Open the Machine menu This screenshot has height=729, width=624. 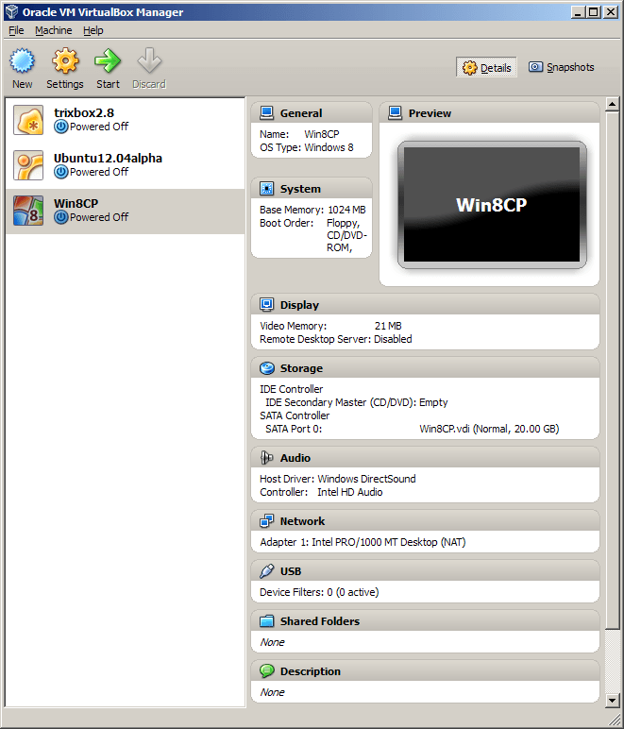54,30
